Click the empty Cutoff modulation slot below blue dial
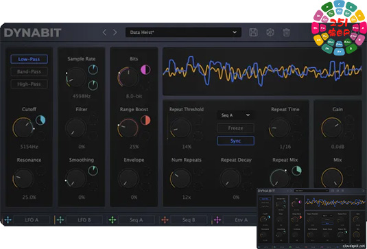The height and width of the screenshot is (249, 367). point(40,136)
